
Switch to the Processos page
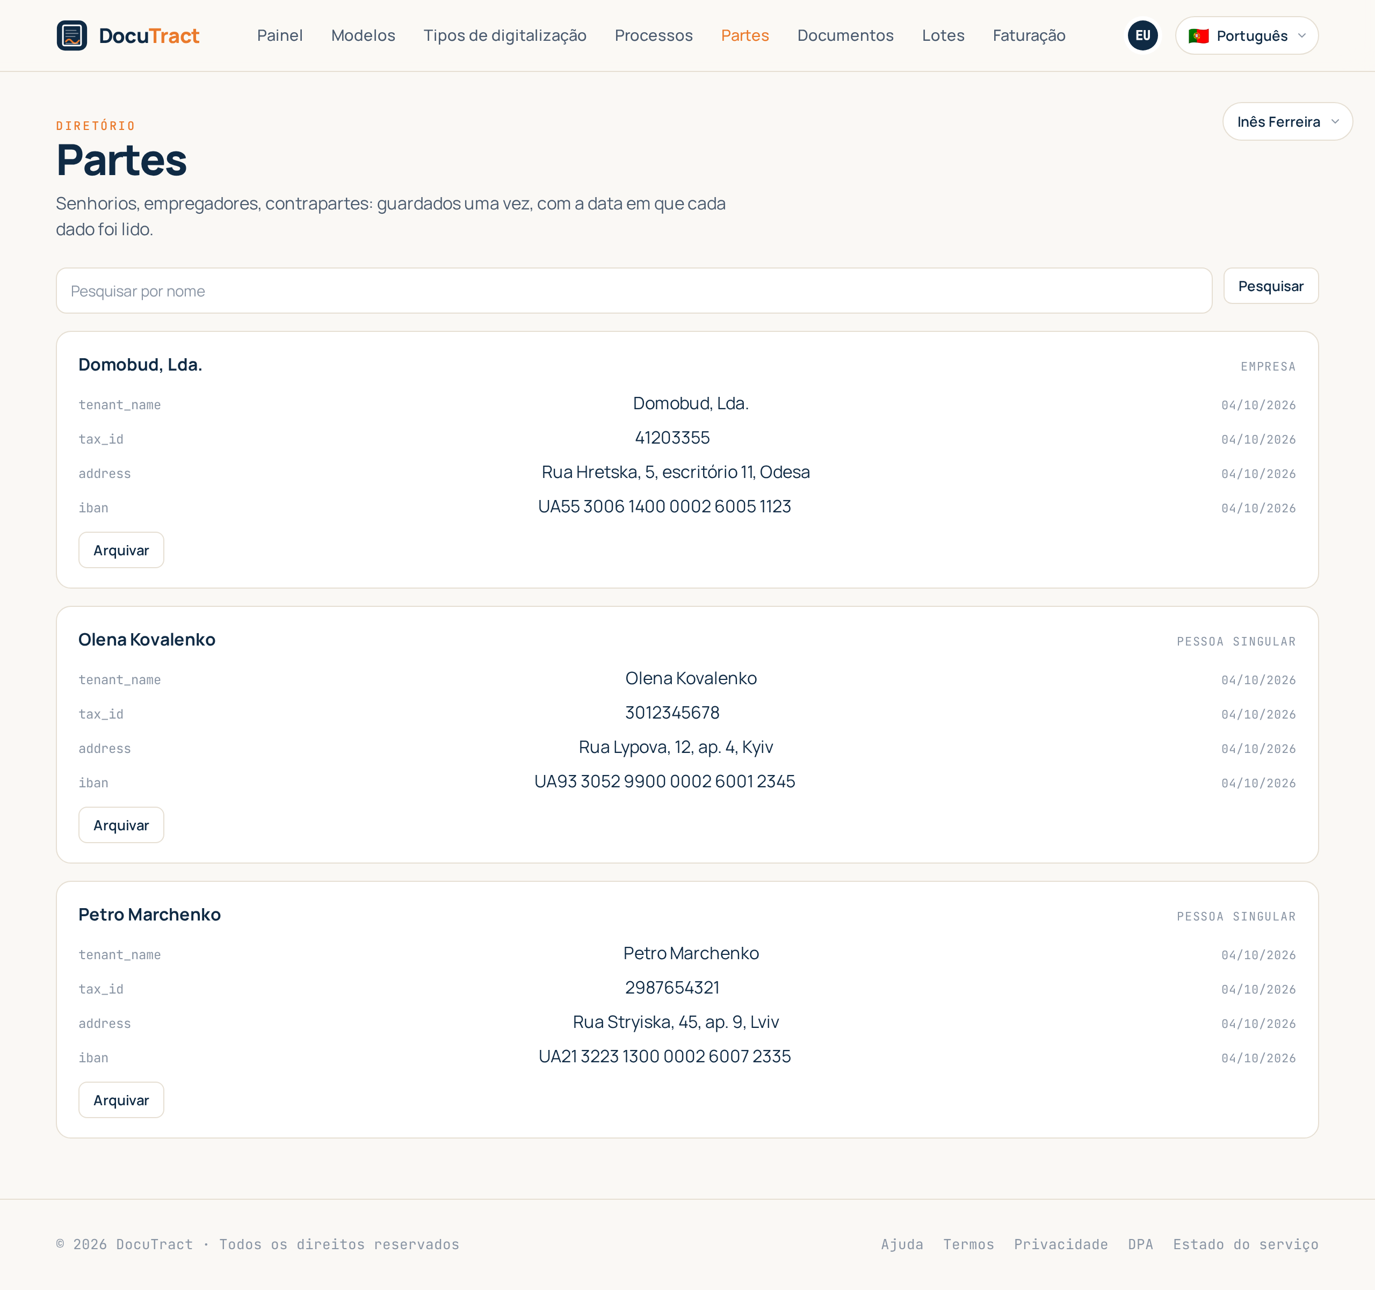[x=654, y=35]
